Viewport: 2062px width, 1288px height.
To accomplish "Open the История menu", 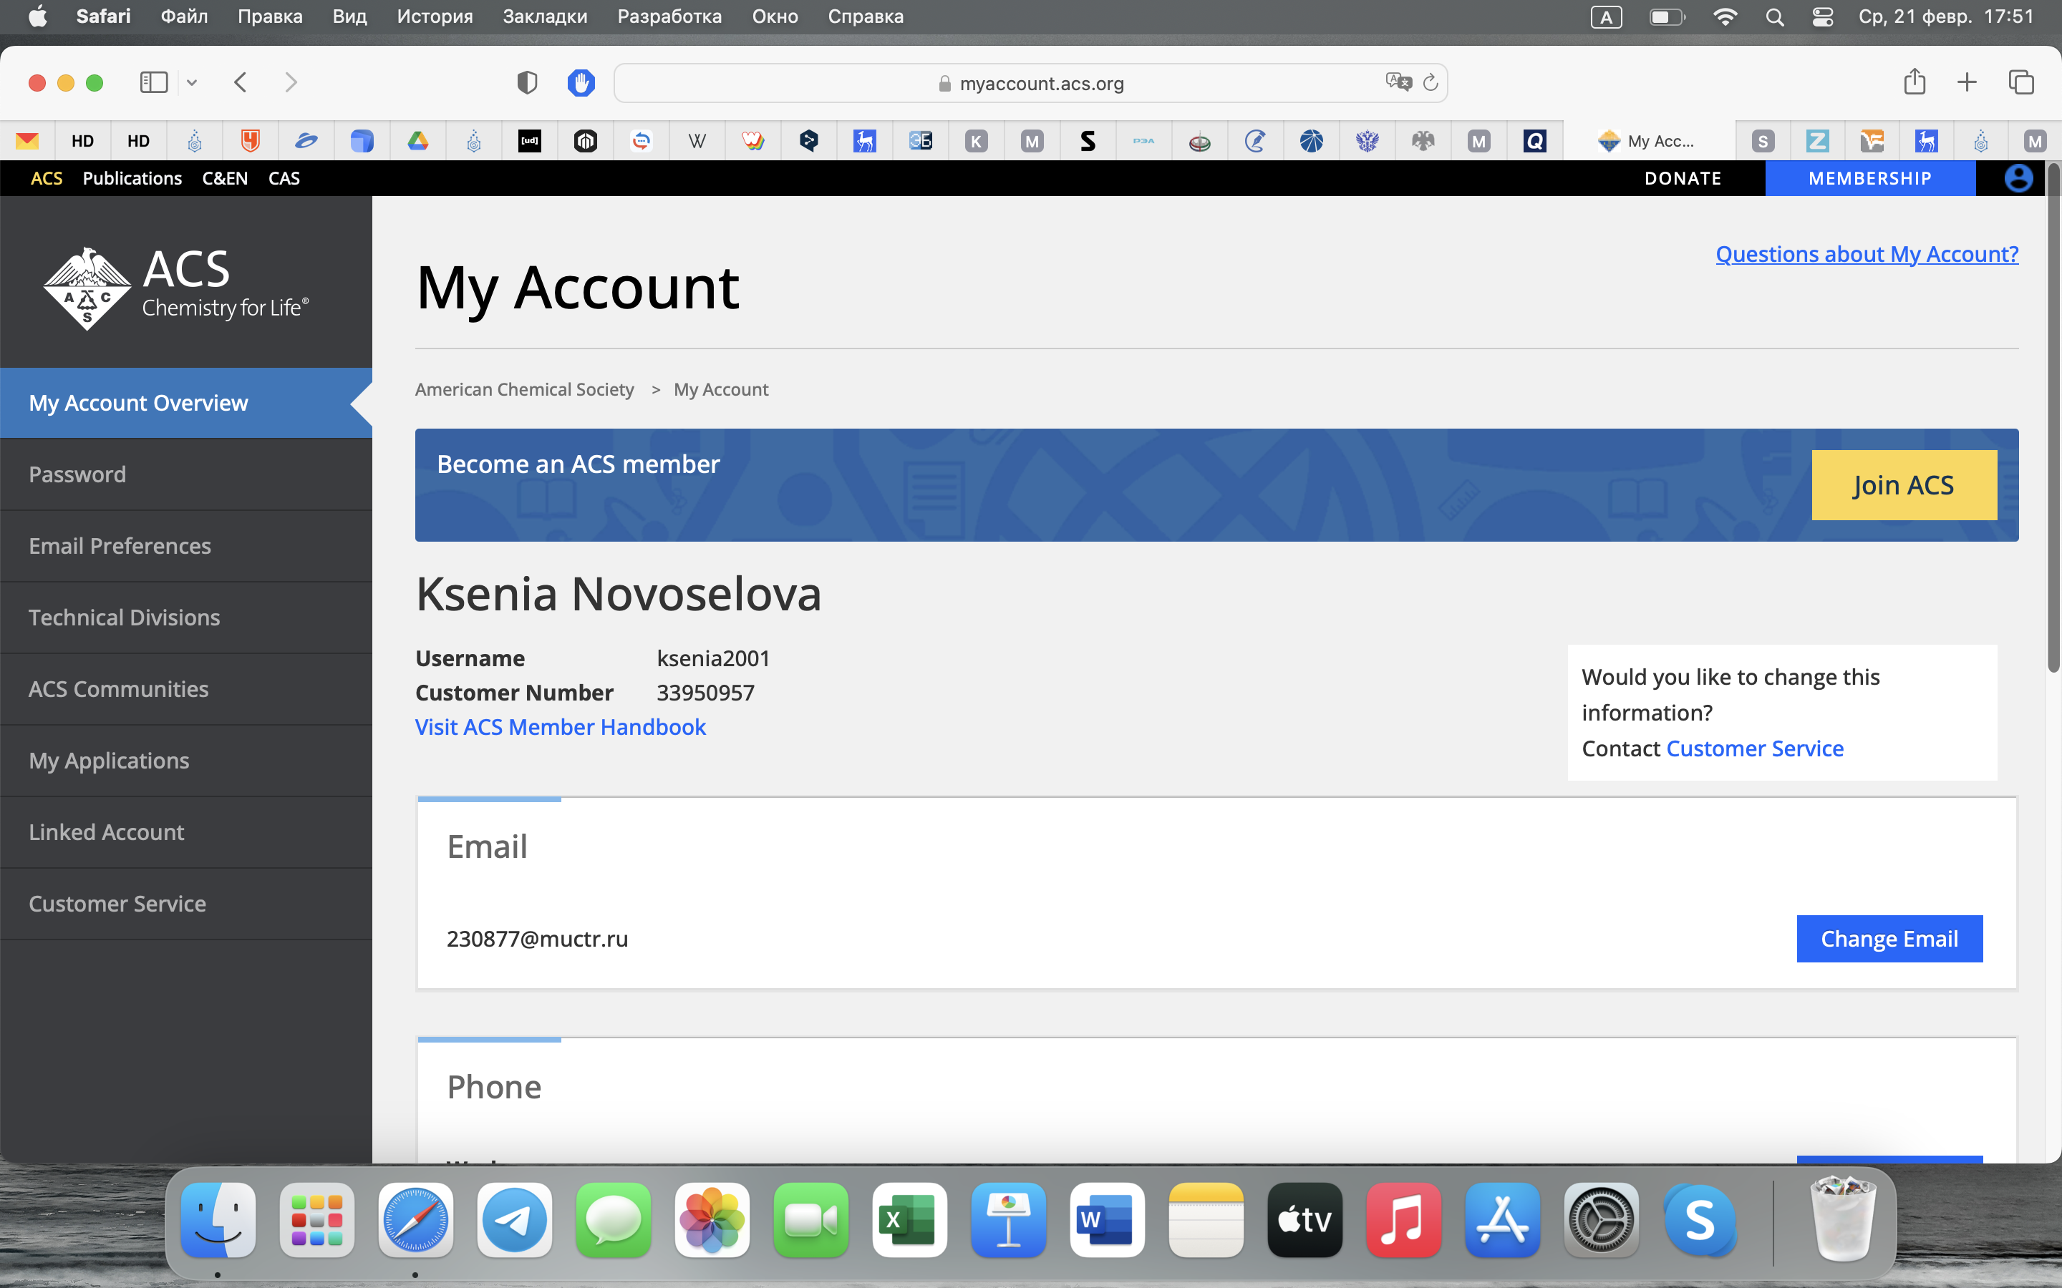I will click(435, 16).
